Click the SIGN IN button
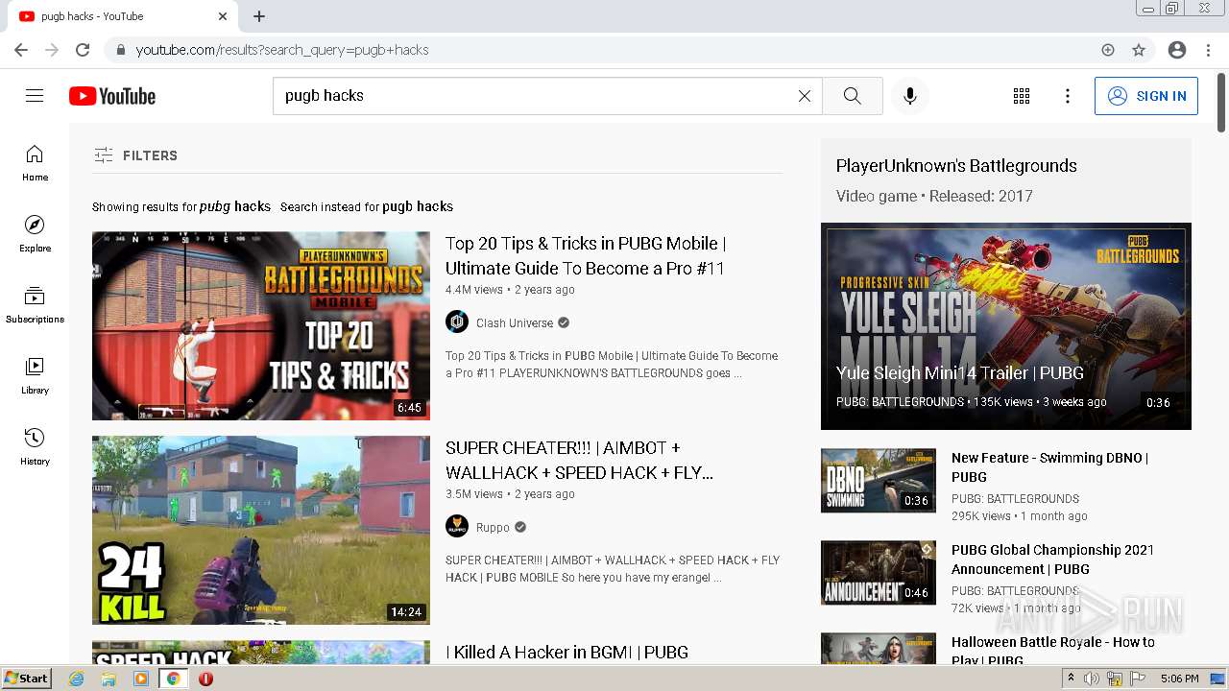The width and height of the screenshot is (1229, 691). point(1146,96)
